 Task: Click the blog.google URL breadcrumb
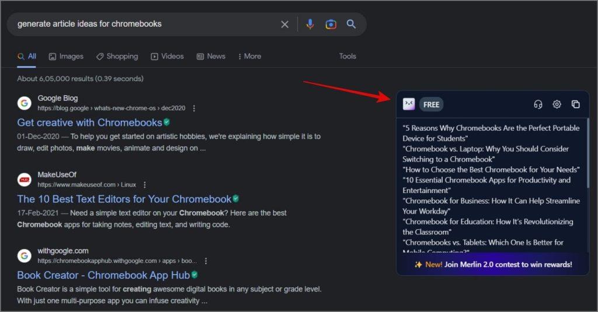[112, 108]
